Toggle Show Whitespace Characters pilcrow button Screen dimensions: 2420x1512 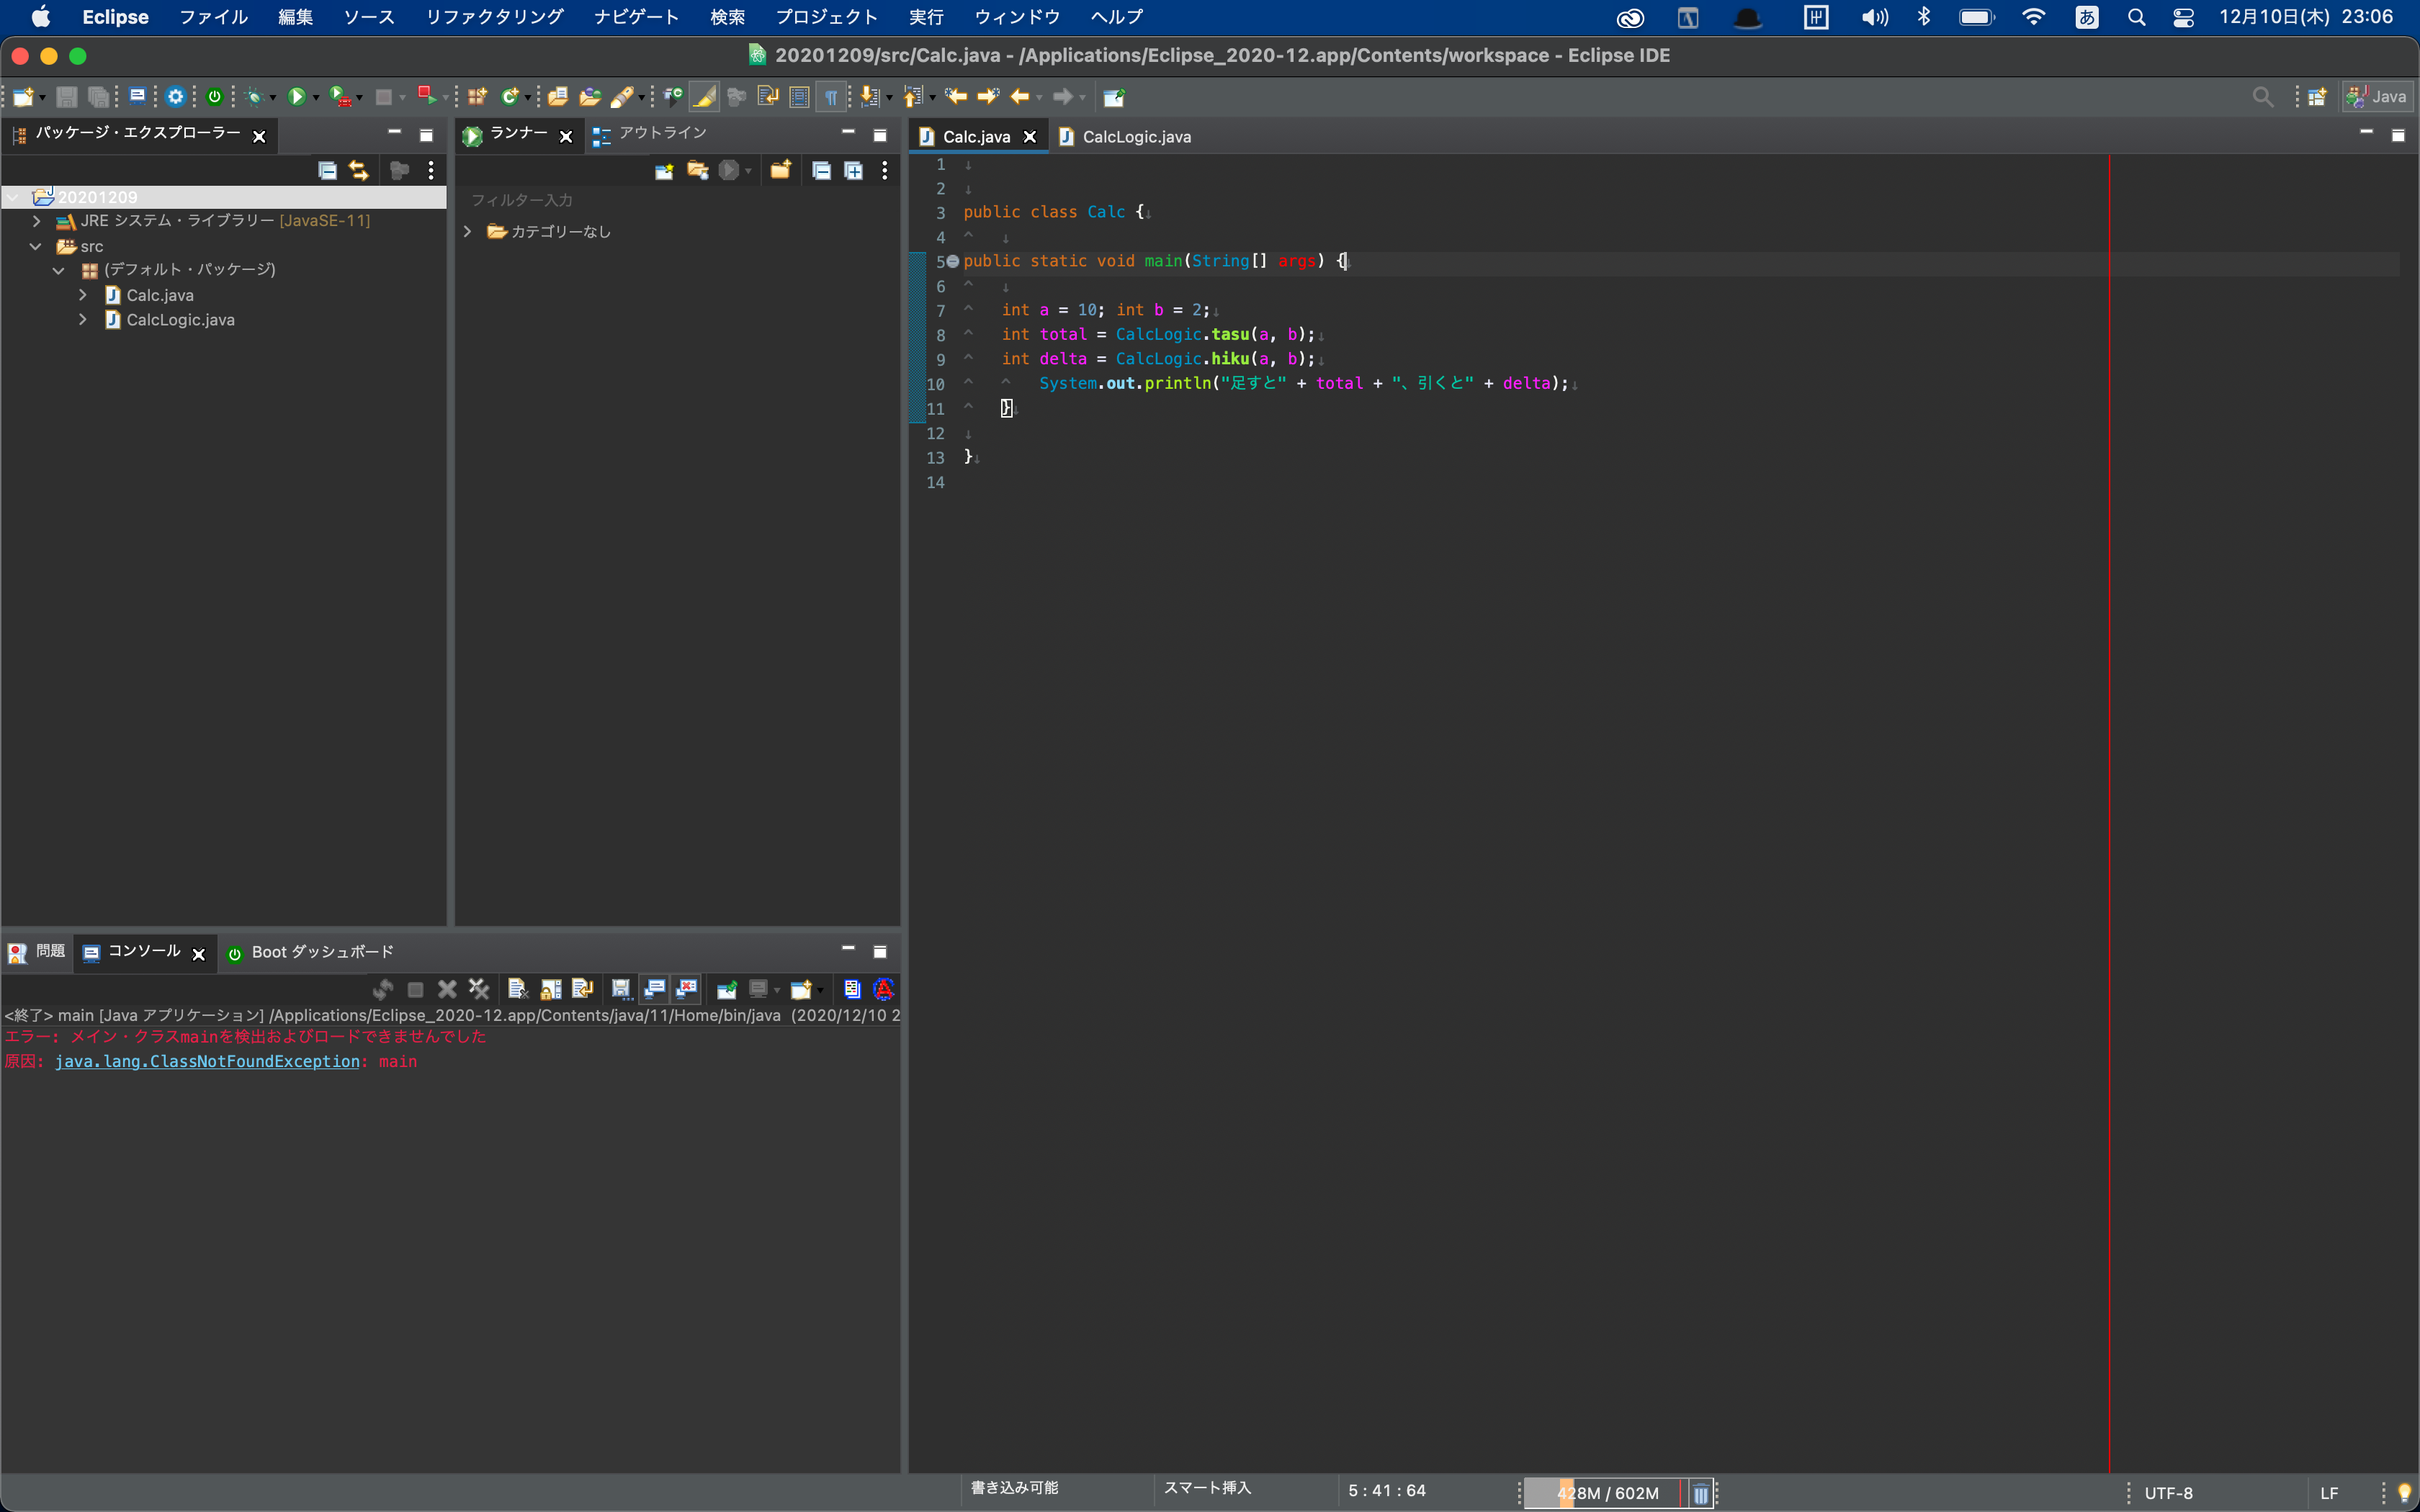(831, 97)
